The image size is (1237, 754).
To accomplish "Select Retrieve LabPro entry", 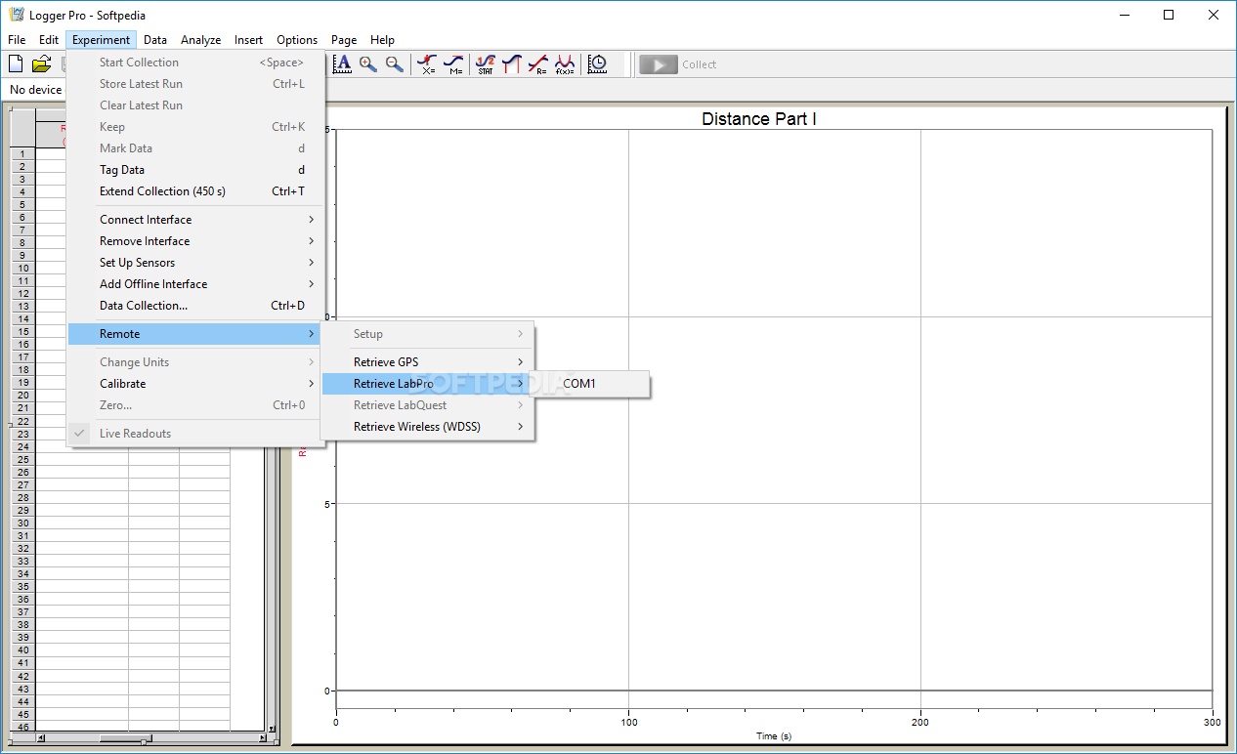I will coord(428,384).
